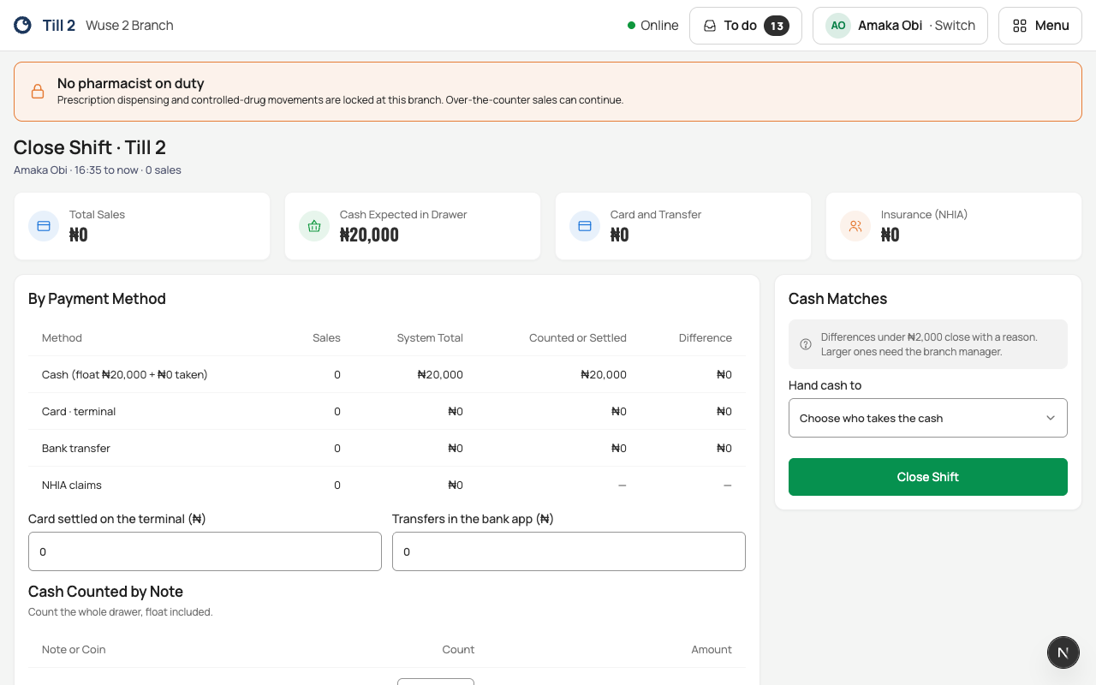Click the basket icon for Cash Expected
Screen dimensions: 1096x685
[x=314, y=226]
